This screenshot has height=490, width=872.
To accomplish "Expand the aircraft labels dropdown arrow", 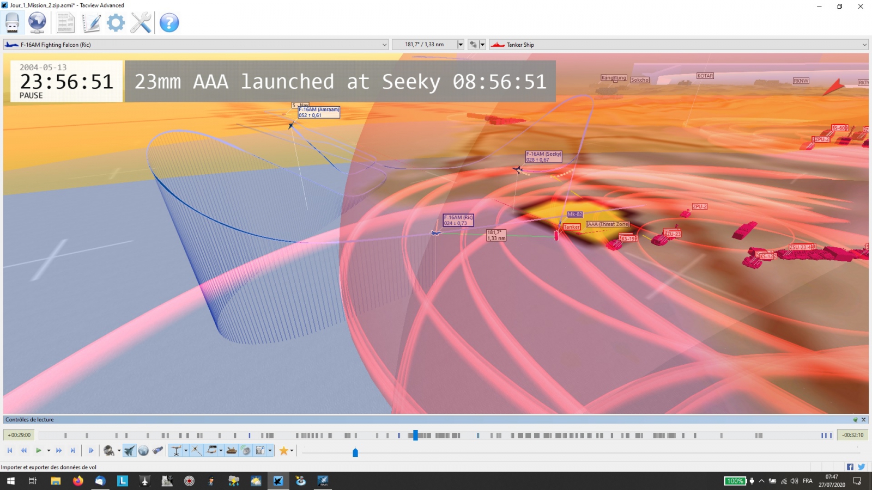I will pyautogui.click(x=221, y=451).
